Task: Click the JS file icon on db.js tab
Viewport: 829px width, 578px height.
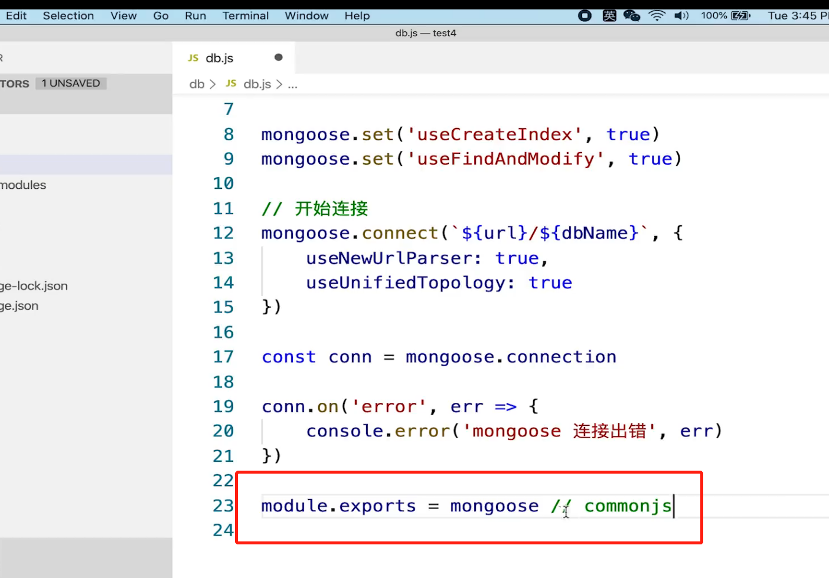Action: (193, 58)
